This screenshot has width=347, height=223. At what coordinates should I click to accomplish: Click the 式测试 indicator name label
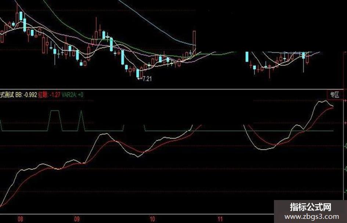tap(7, 95)
